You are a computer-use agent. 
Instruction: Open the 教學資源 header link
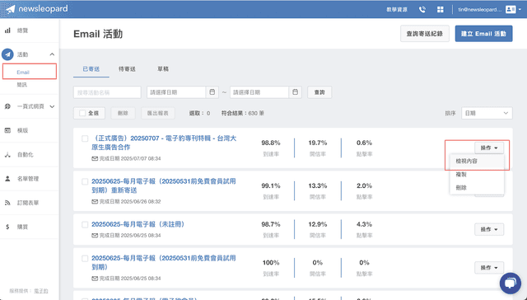[397, 9]
